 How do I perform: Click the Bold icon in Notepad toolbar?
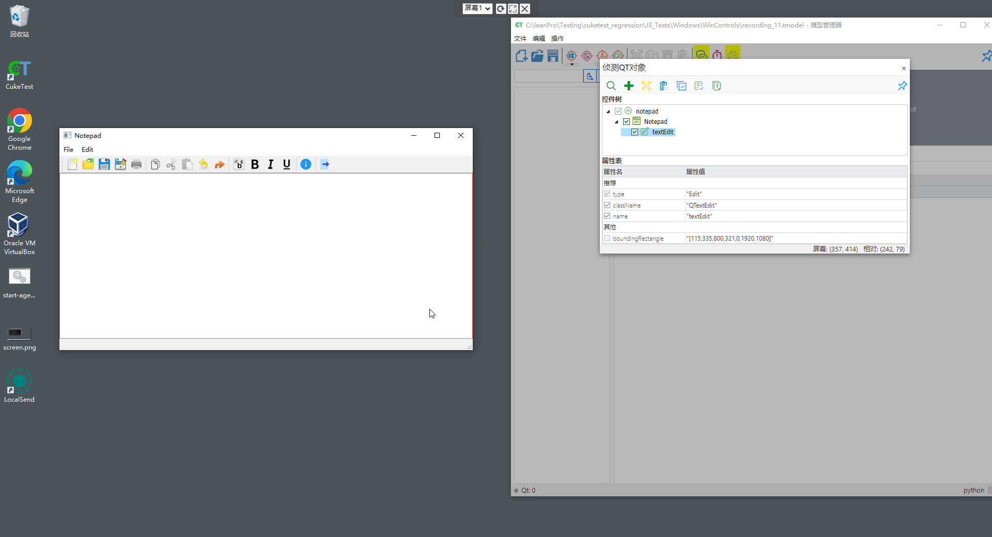(255, 165)
